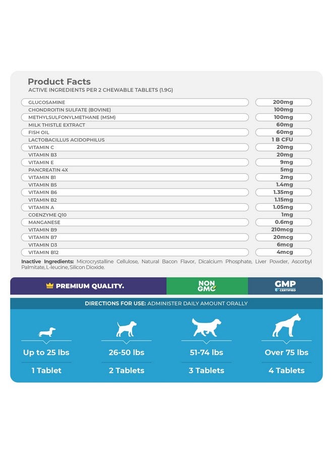Click the 4 Tablets dosage label
333x455 pixels.
coord(287,370)
